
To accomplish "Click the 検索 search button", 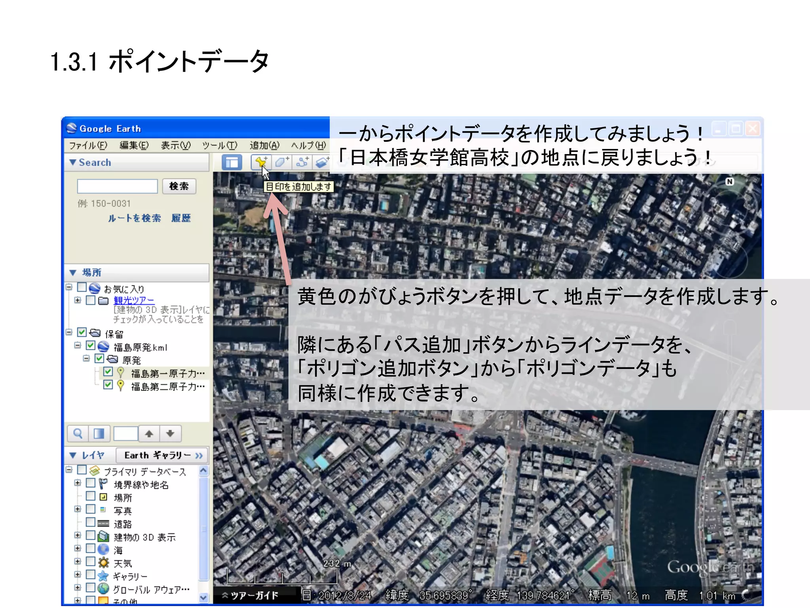I will pyautogui.click(x=179, y=186).
